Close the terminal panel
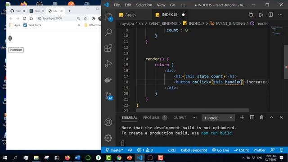Screen dimensions: 288x162 (281, 117)
